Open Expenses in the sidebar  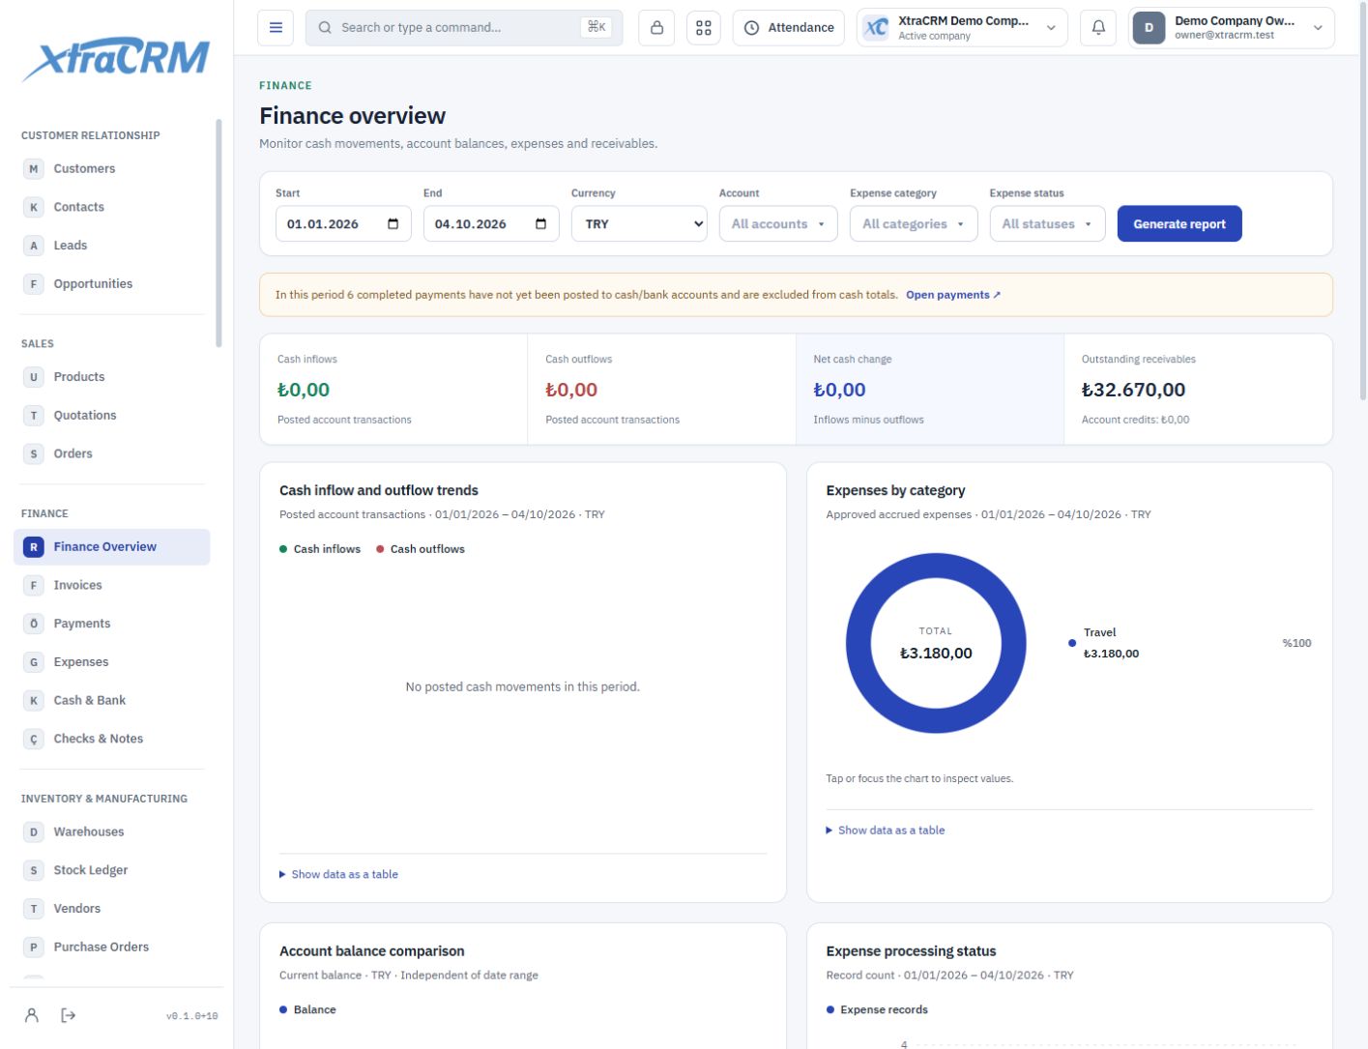click(112, 662)
